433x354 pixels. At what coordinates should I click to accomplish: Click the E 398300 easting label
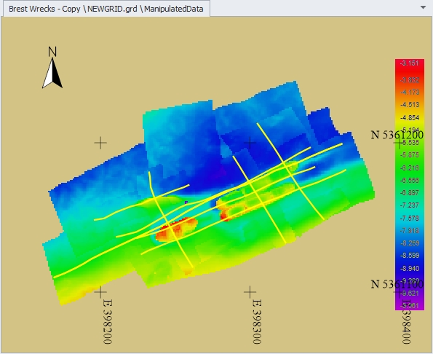coord(257,322)
